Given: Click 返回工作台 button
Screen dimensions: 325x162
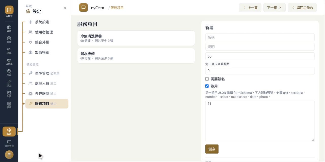Looking at the screenshot, I should 302,8.
